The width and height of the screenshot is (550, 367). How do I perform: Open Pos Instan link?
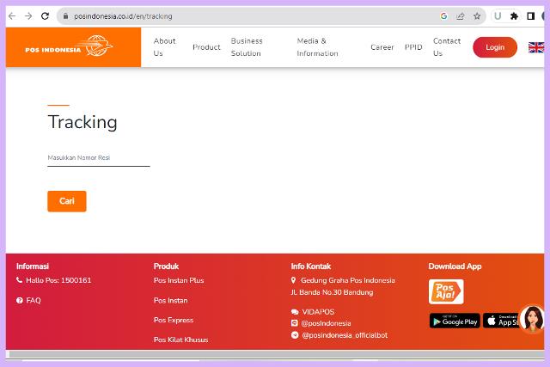click(x=170, y=300)
